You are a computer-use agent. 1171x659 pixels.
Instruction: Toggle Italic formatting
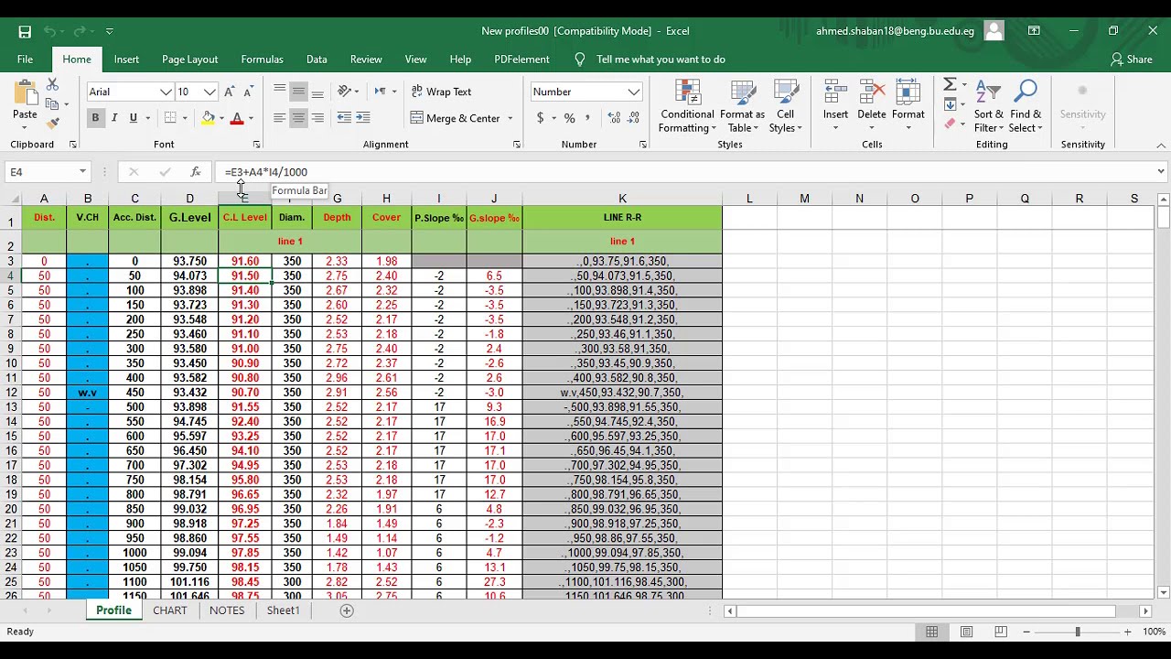pyautogui.click(x=114, y=118)
